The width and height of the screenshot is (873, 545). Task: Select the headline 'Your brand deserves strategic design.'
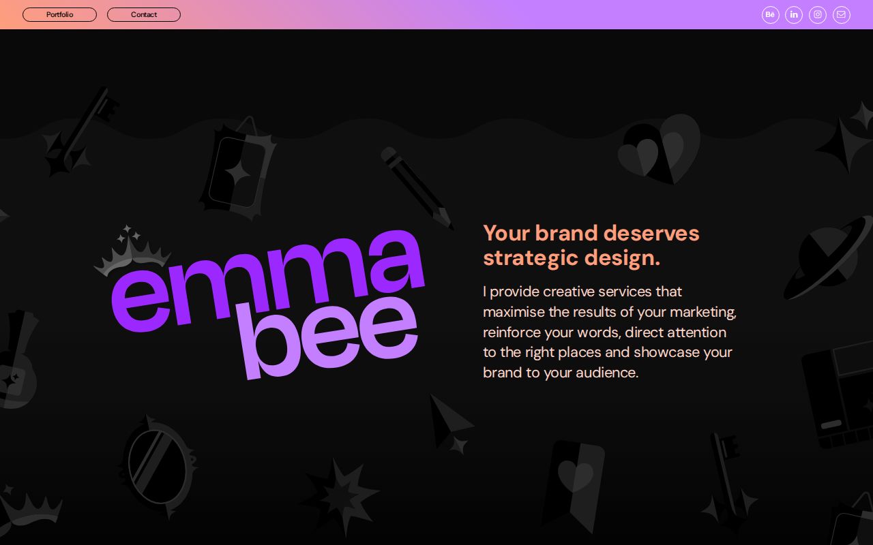(x=591, y=245)
